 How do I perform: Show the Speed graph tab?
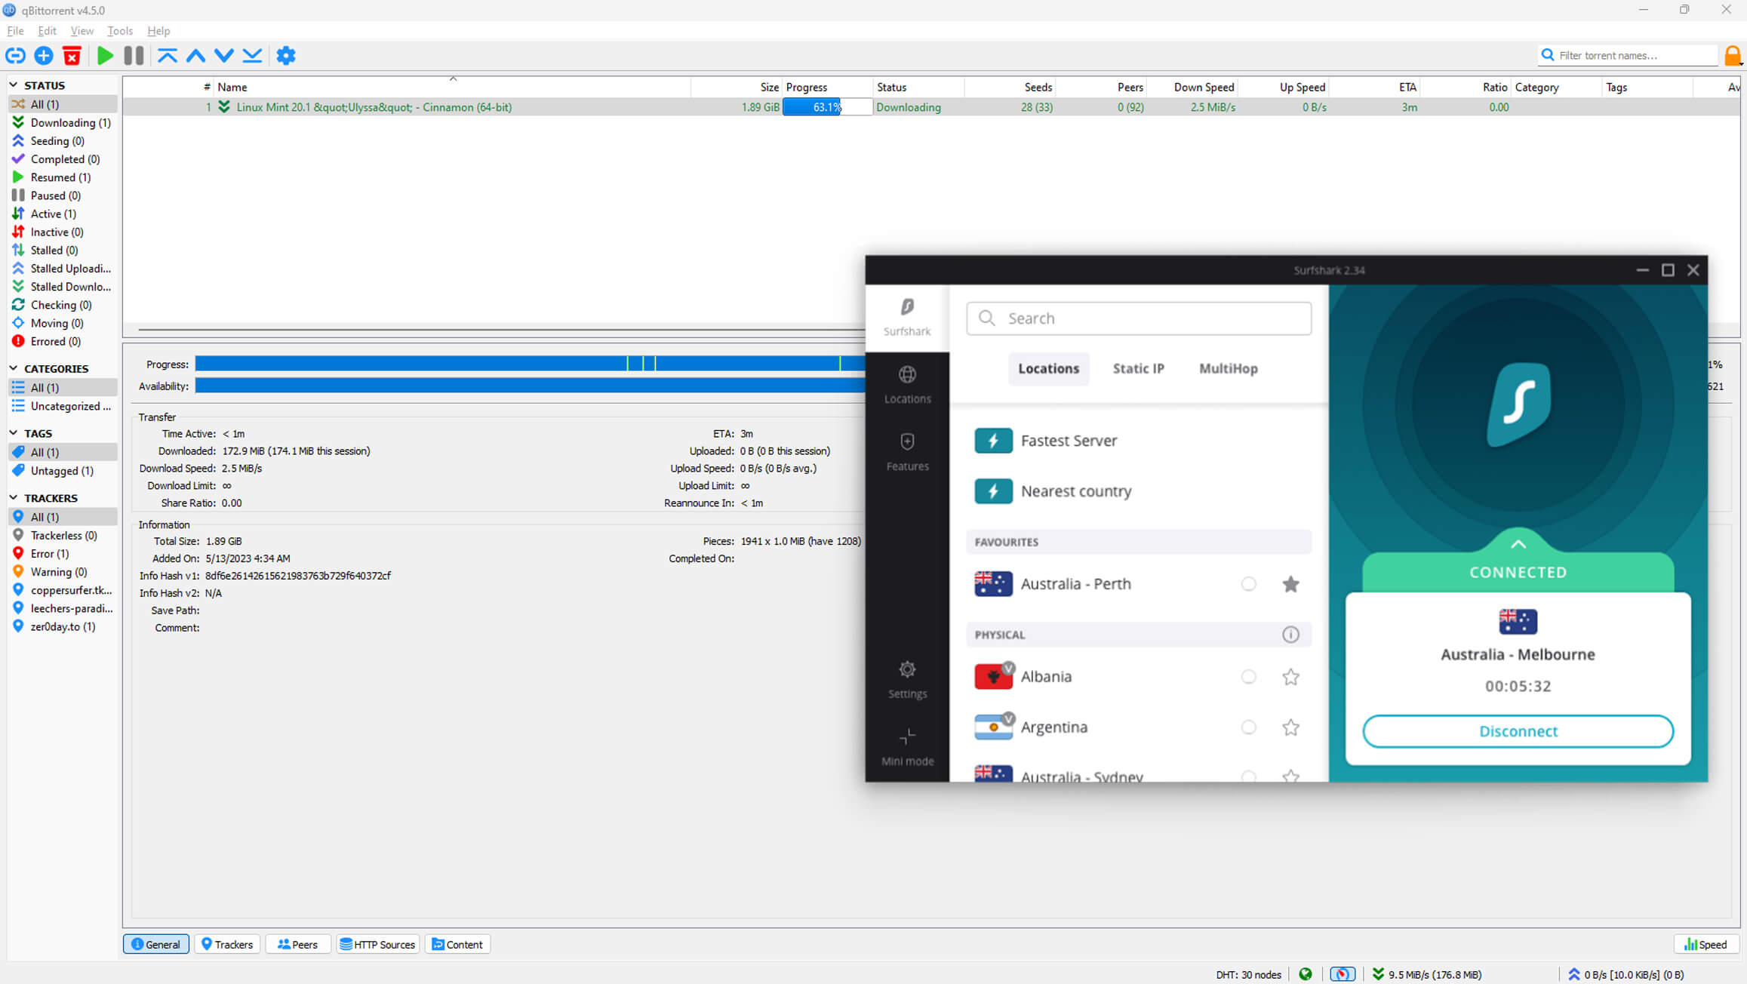pos(1705,944)
